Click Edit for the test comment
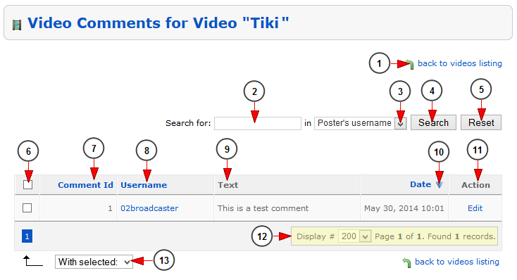This screenshot has height=280, width=517. click(x=475, y=208)
